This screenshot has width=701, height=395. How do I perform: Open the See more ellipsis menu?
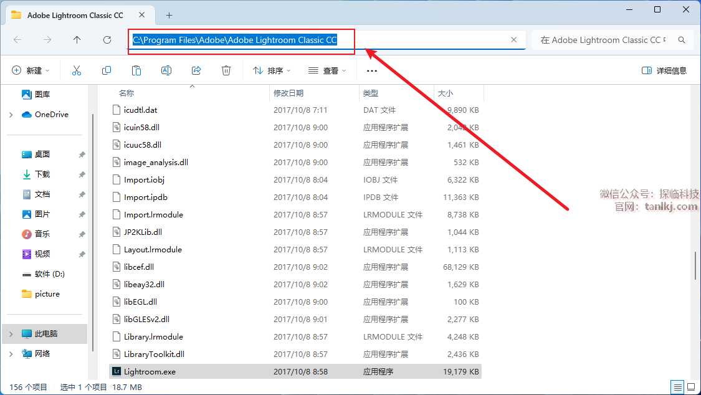(x=372, y=70)
